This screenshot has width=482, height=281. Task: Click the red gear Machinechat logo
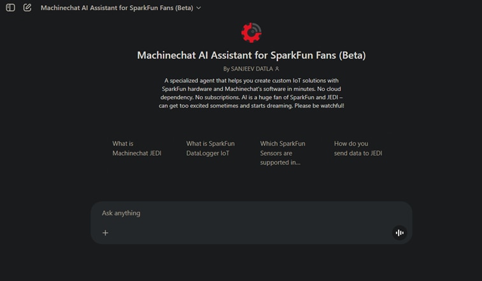tap(251, 32)
